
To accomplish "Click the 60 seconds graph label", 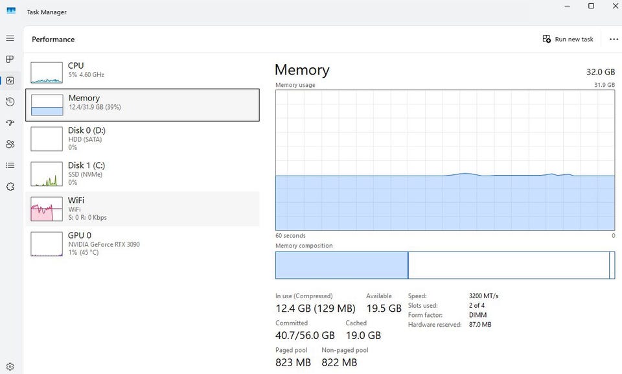I will 290,235.
